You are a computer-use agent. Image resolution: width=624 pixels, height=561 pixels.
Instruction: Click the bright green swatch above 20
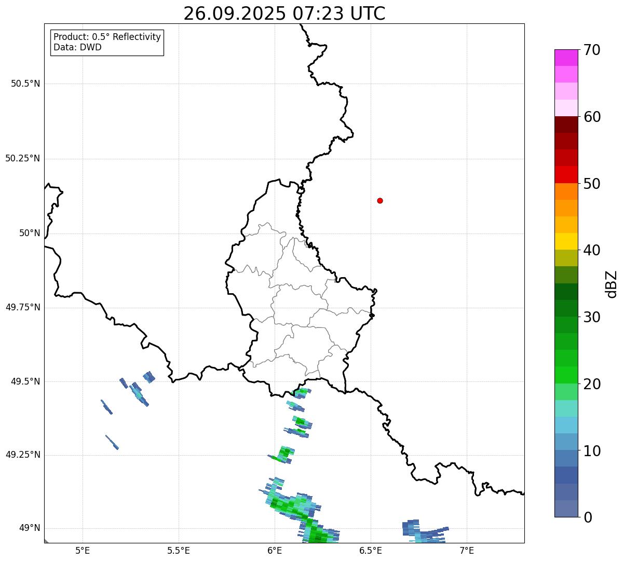pyautogui.click(x=566, y=375)
